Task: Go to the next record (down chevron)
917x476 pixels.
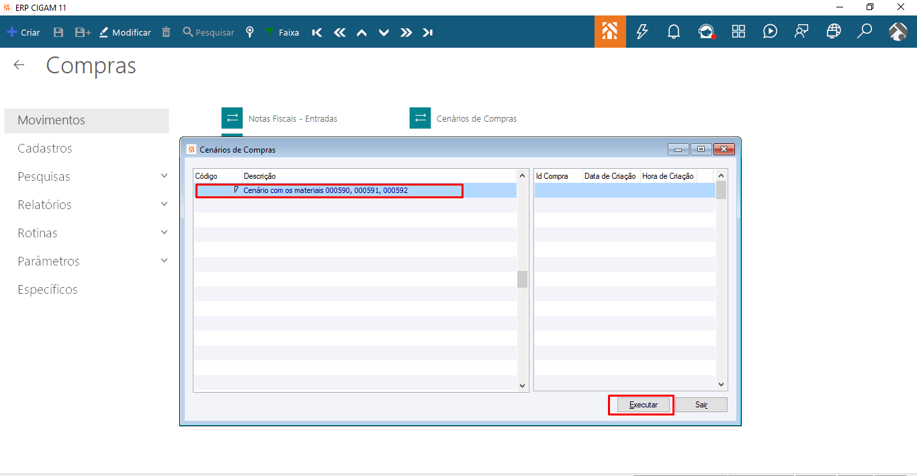Action: (x=384, y=32)
